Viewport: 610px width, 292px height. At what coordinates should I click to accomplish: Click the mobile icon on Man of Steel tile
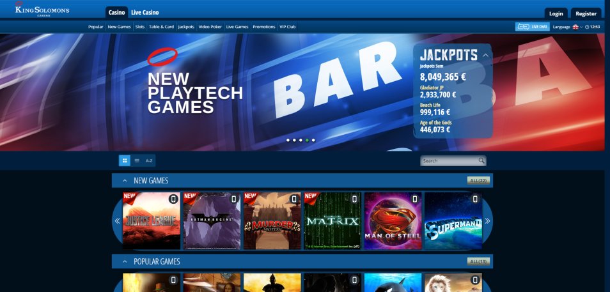pos(415,199)
